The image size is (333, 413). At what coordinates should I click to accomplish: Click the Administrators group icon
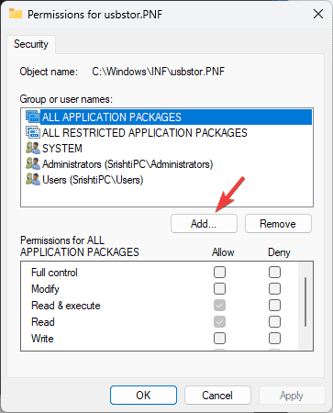(33, 164)
